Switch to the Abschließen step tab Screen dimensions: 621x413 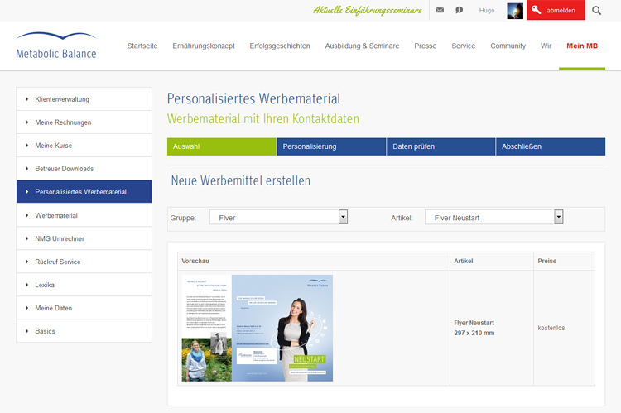click(x=551, y=146)
